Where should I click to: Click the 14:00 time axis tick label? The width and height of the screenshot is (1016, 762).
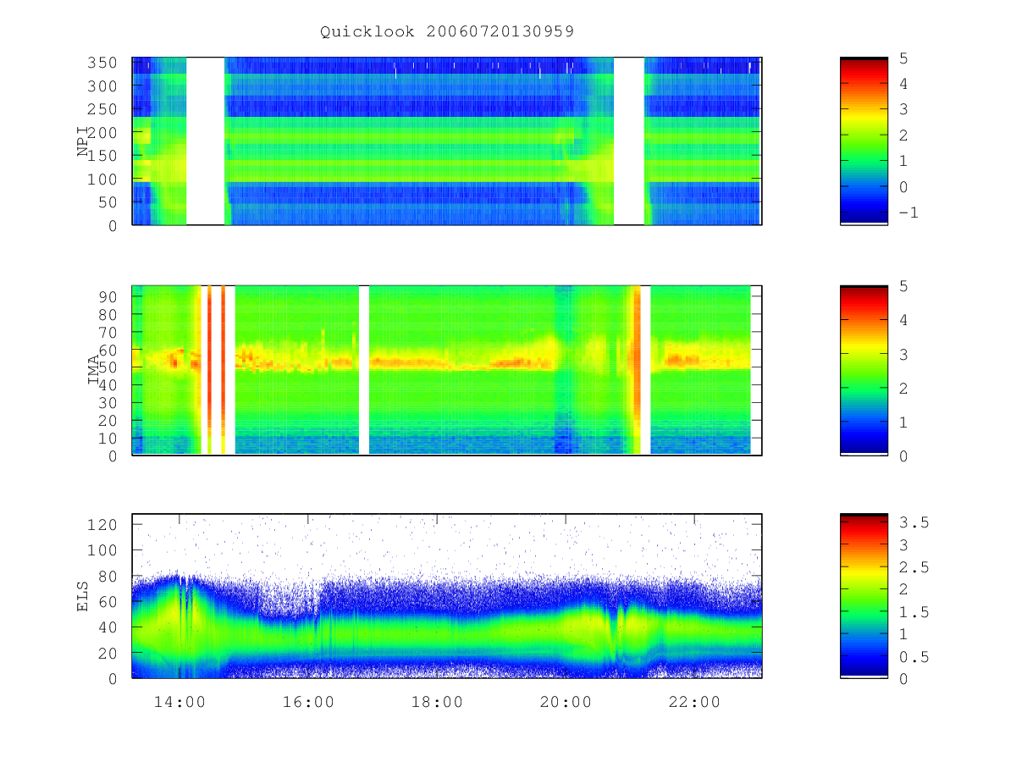(x=180, y=702)
